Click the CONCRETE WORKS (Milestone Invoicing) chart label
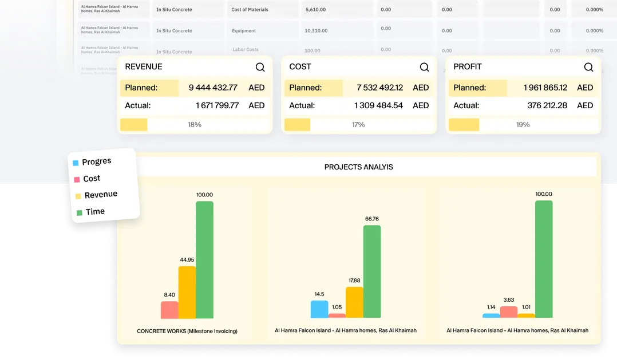 point(187,331)
